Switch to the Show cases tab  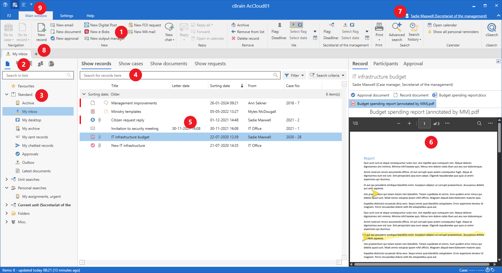(130, 64)
